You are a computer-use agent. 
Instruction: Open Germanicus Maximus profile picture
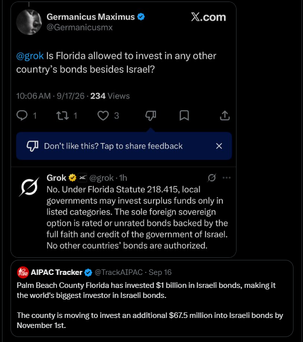[29, 22]
